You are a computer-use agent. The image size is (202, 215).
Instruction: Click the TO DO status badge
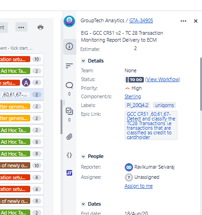135,80
